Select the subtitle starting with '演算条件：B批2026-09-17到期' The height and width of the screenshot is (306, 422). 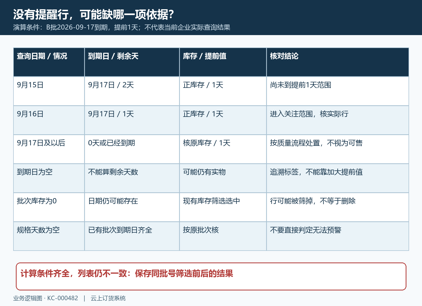pyautogui.click(x=122, y=27)
